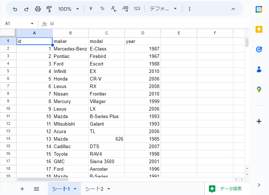Click the scroll left arrow at bottom
The image size is (269, 195).
(236, 179)
